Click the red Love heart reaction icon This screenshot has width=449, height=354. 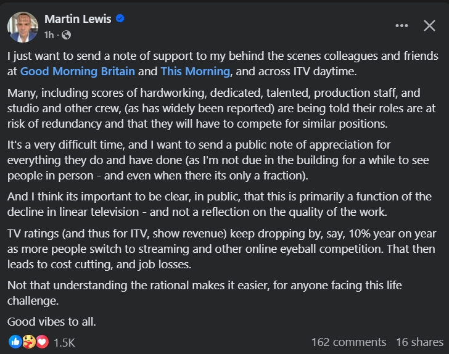[x=42, y=342]
